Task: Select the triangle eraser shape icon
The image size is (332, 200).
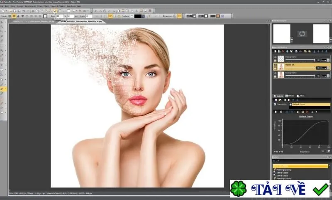Action: tap(18, 16)
